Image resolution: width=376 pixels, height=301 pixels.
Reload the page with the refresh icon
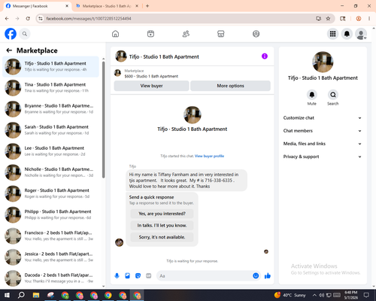click(x=28, y=19)
